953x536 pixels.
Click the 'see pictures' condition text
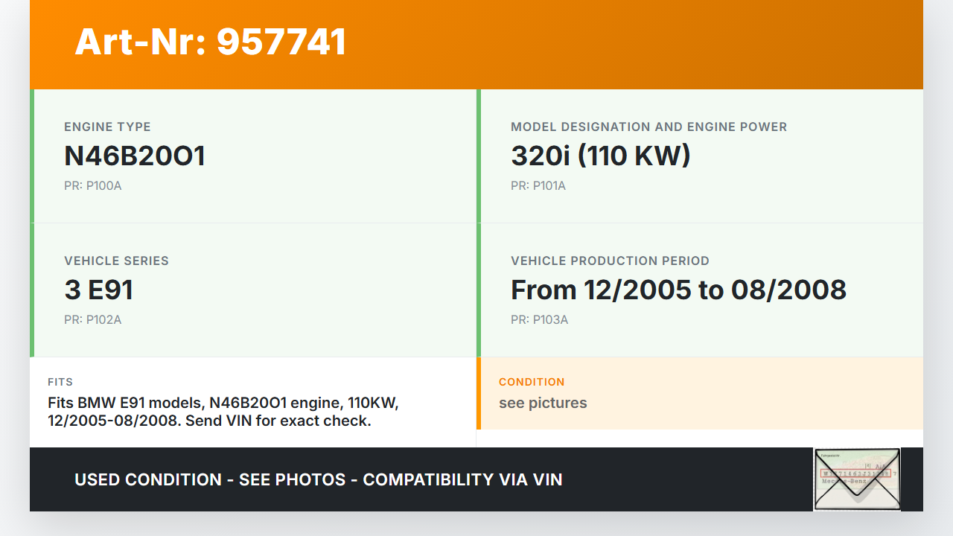(543, 403)
